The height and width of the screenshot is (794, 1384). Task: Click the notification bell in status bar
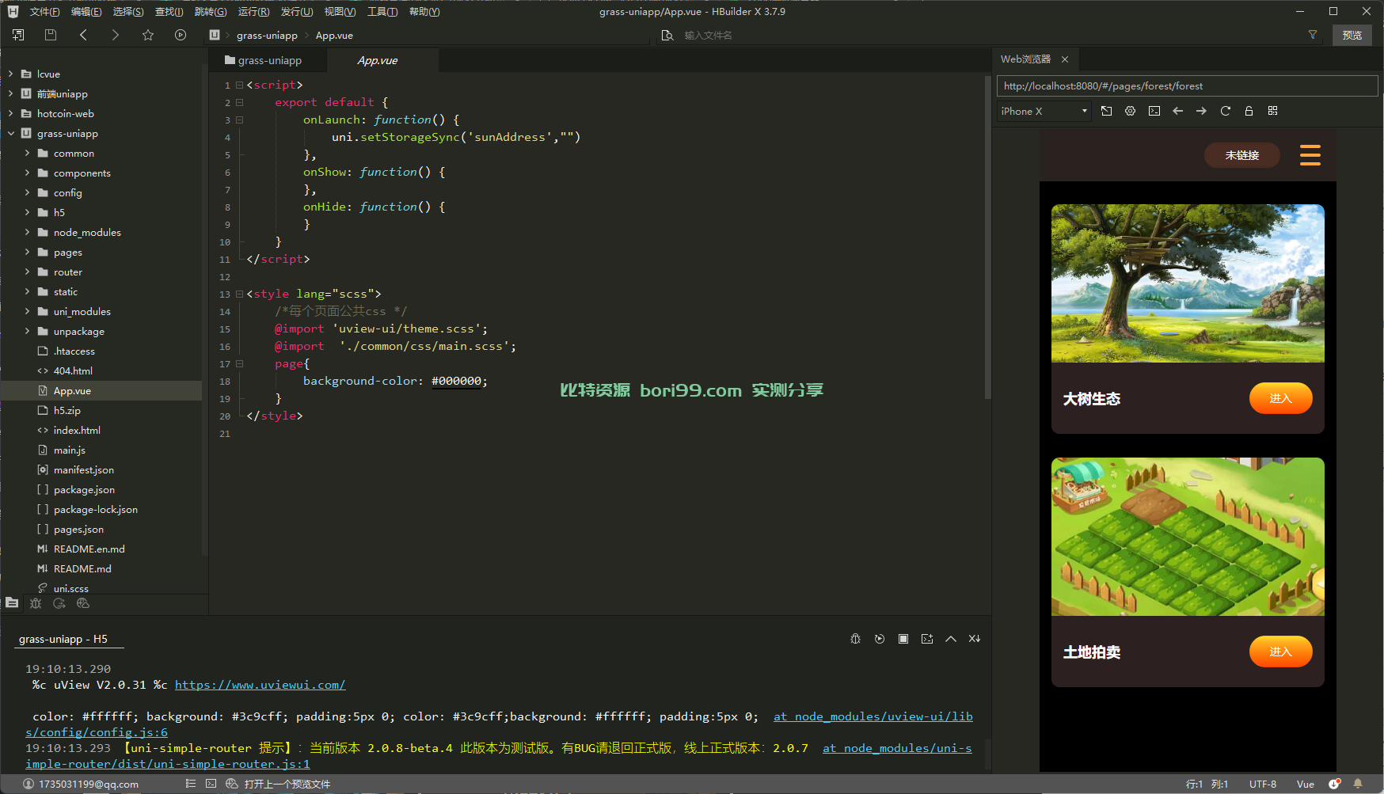[x=1359, y=784]
